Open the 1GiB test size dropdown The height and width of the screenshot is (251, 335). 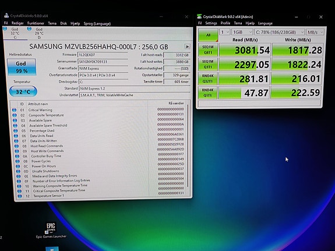[x=242, y=32]
